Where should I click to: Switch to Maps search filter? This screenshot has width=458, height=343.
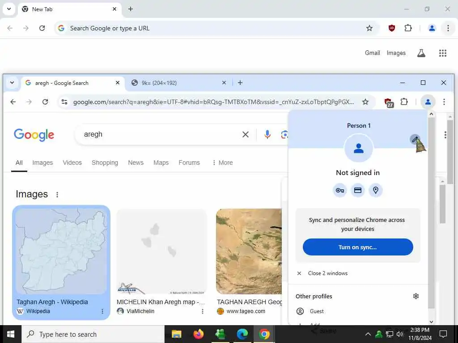161,163
